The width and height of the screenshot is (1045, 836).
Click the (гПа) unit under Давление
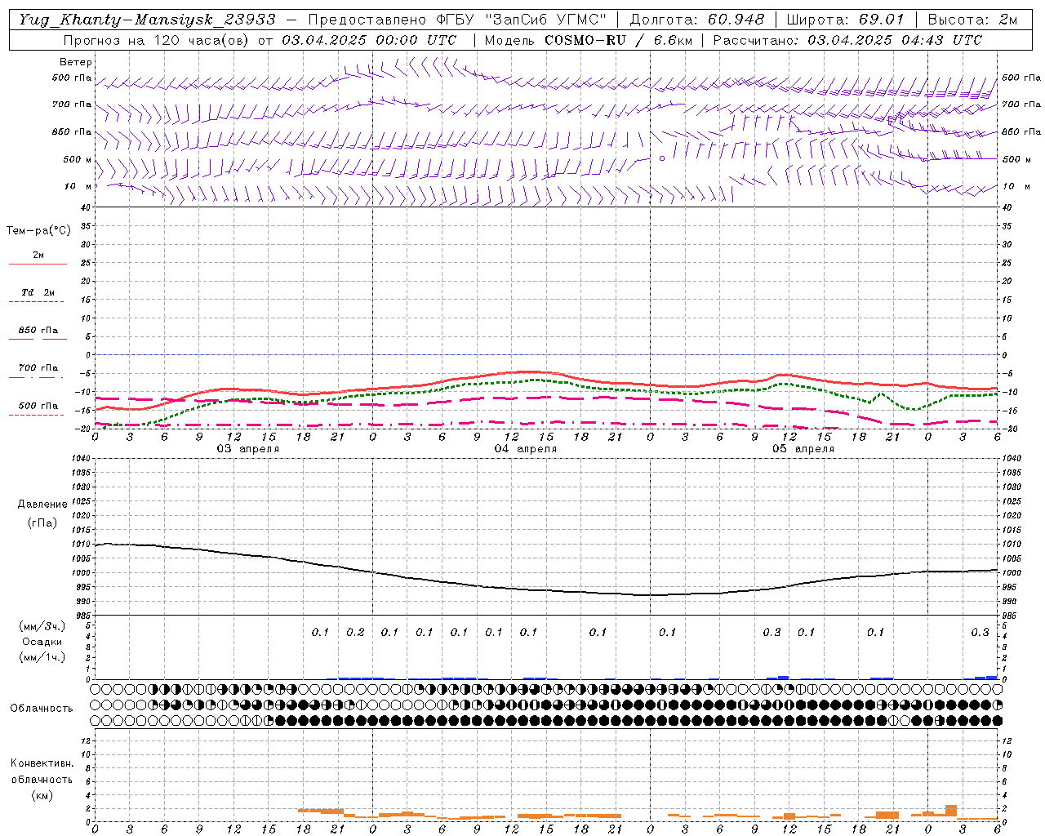coord(42,522)
